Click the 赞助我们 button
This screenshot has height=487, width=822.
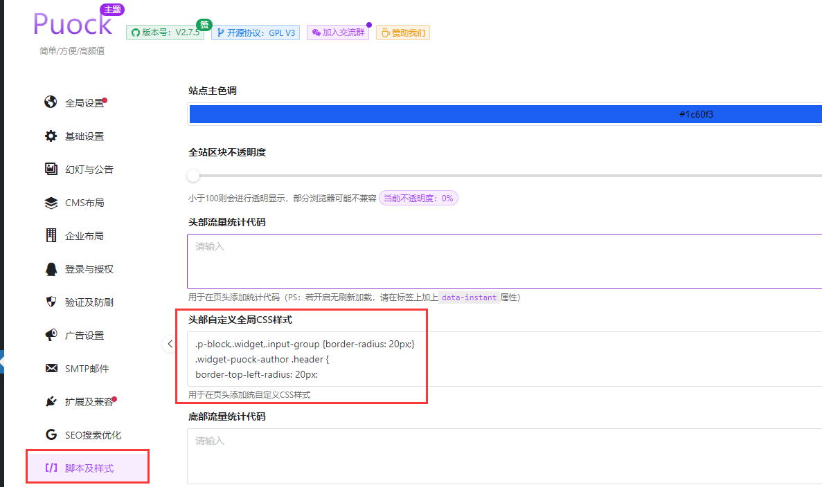point(403,33)
